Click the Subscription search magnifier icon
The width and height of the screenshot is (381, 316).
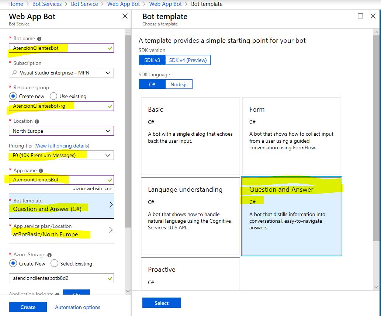pos(15,73)
